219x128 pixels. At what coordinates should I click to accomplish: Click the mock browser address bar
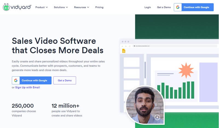click(x=175, y=46)
